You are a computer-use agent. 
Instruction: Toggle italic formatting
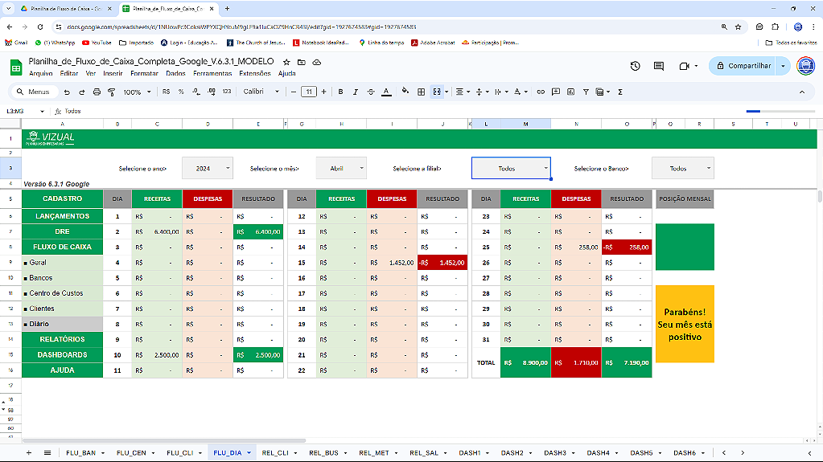pyautogui.click(x=356, y=92)
